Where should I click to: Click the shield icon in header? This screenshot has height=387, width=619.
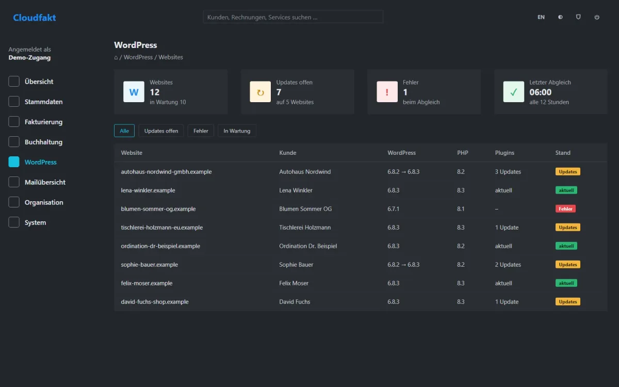pos(578,17)
